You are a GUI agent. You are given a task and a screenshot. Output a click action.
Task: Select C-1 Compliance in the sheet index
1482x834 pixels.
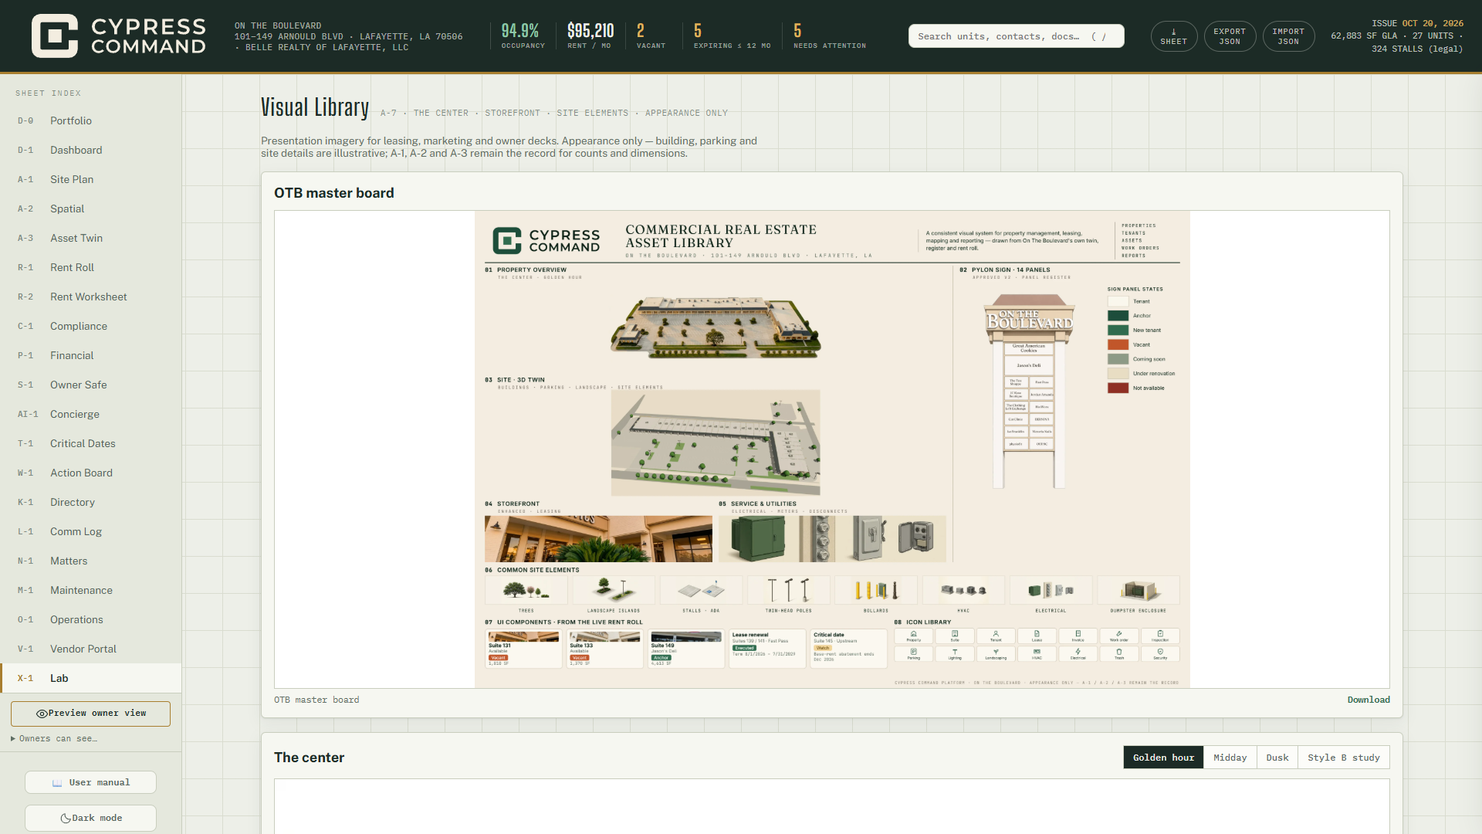tap(90, 326)
